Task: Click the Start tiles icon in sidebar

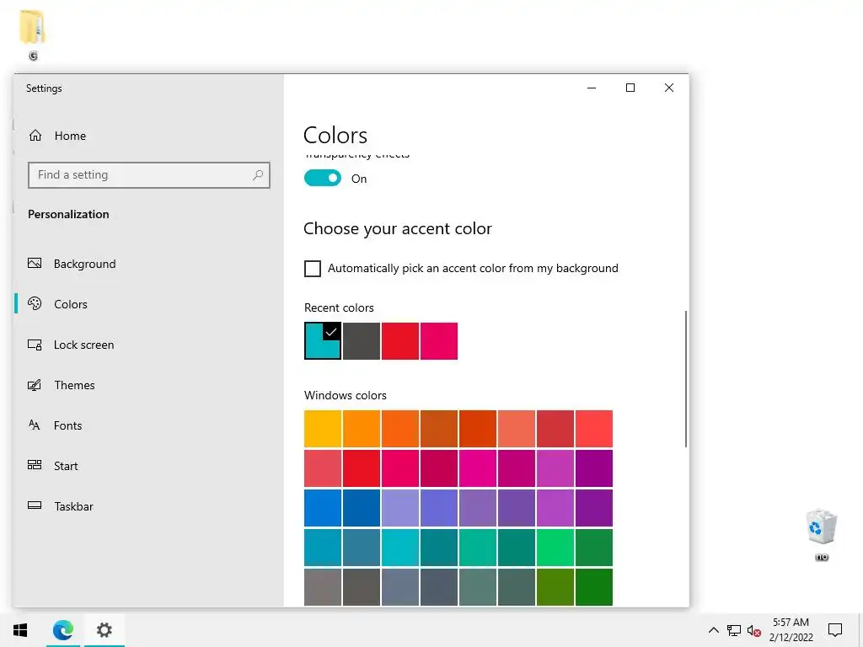Action: pos(35,465)
